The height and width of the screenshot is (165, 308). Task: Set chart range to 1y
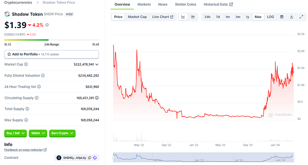tap(247, 17)
